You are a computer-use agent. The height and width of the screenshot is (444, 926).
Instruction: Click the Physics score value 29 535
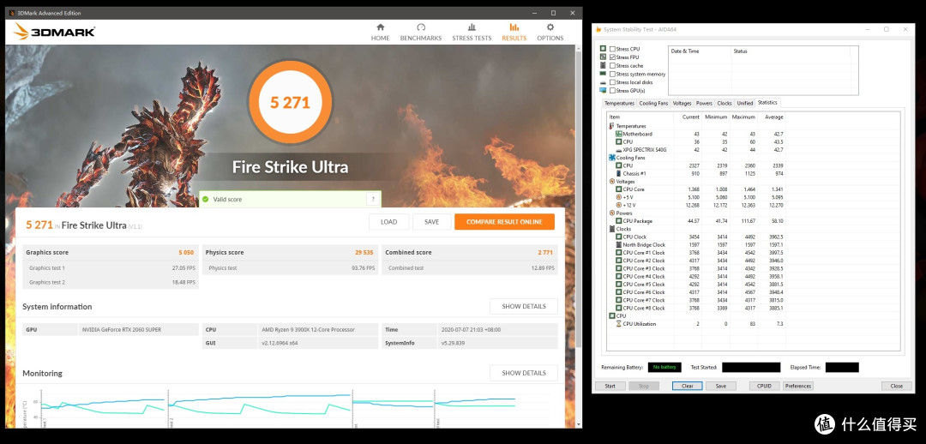(364, 252)
